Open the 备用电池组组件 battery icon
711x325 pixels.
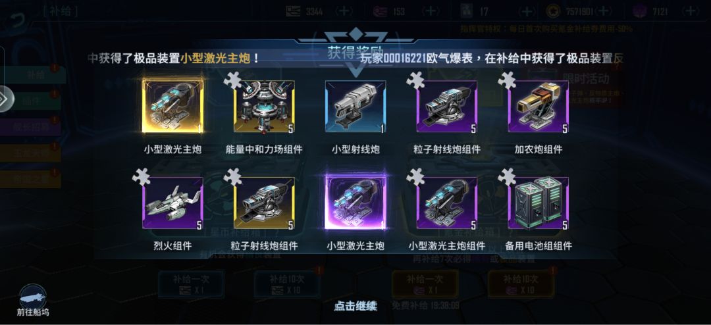539,203
